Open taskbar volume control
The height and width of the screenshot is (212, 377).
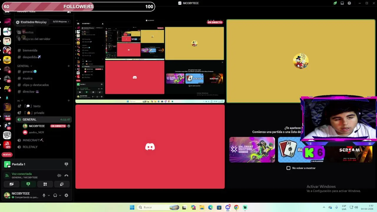pyautogui.click(x=356, y=207)
